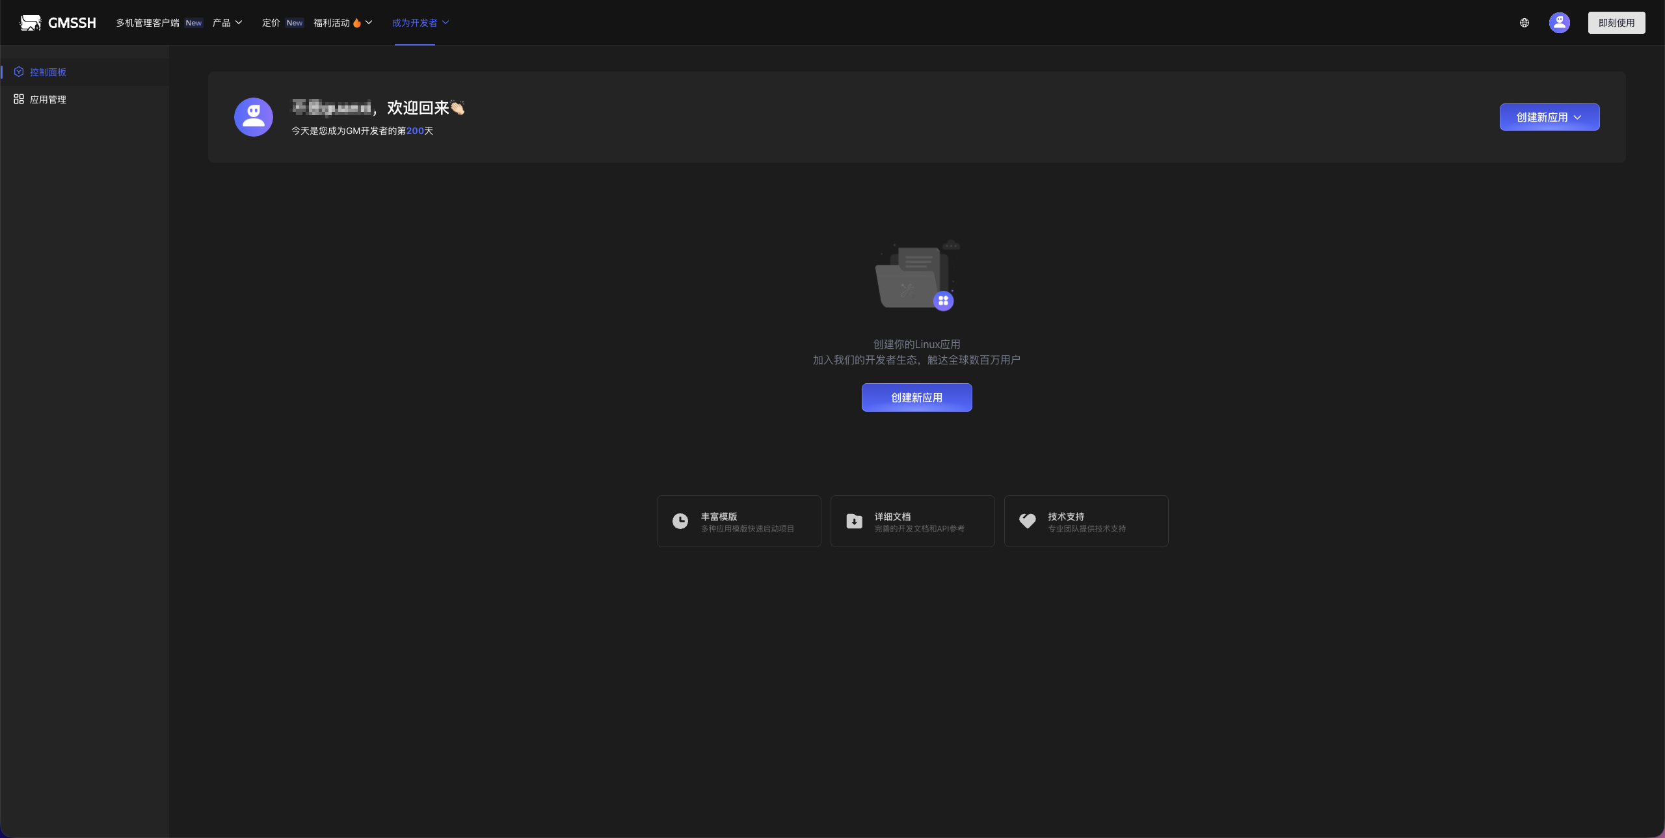Select the 控制面板 sidebar entry
Screen dimensions: 1665x838
click(x=47, y=72)
